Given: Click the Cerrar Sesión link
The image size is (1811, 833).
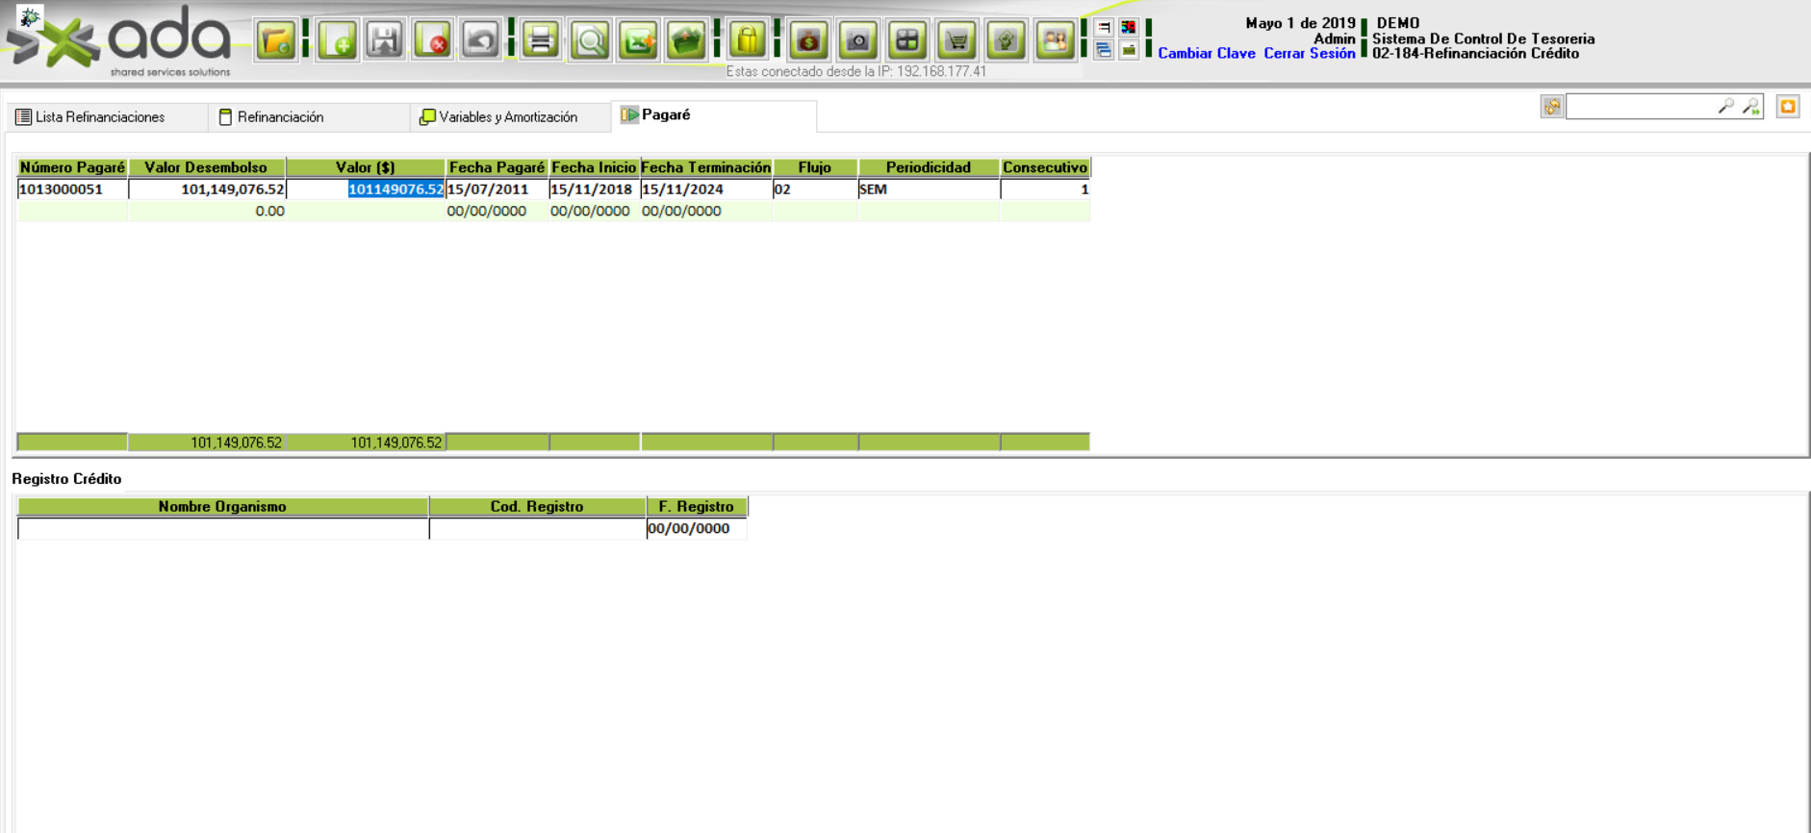Looking at the screenshot, I should [x=1309, y=54].
